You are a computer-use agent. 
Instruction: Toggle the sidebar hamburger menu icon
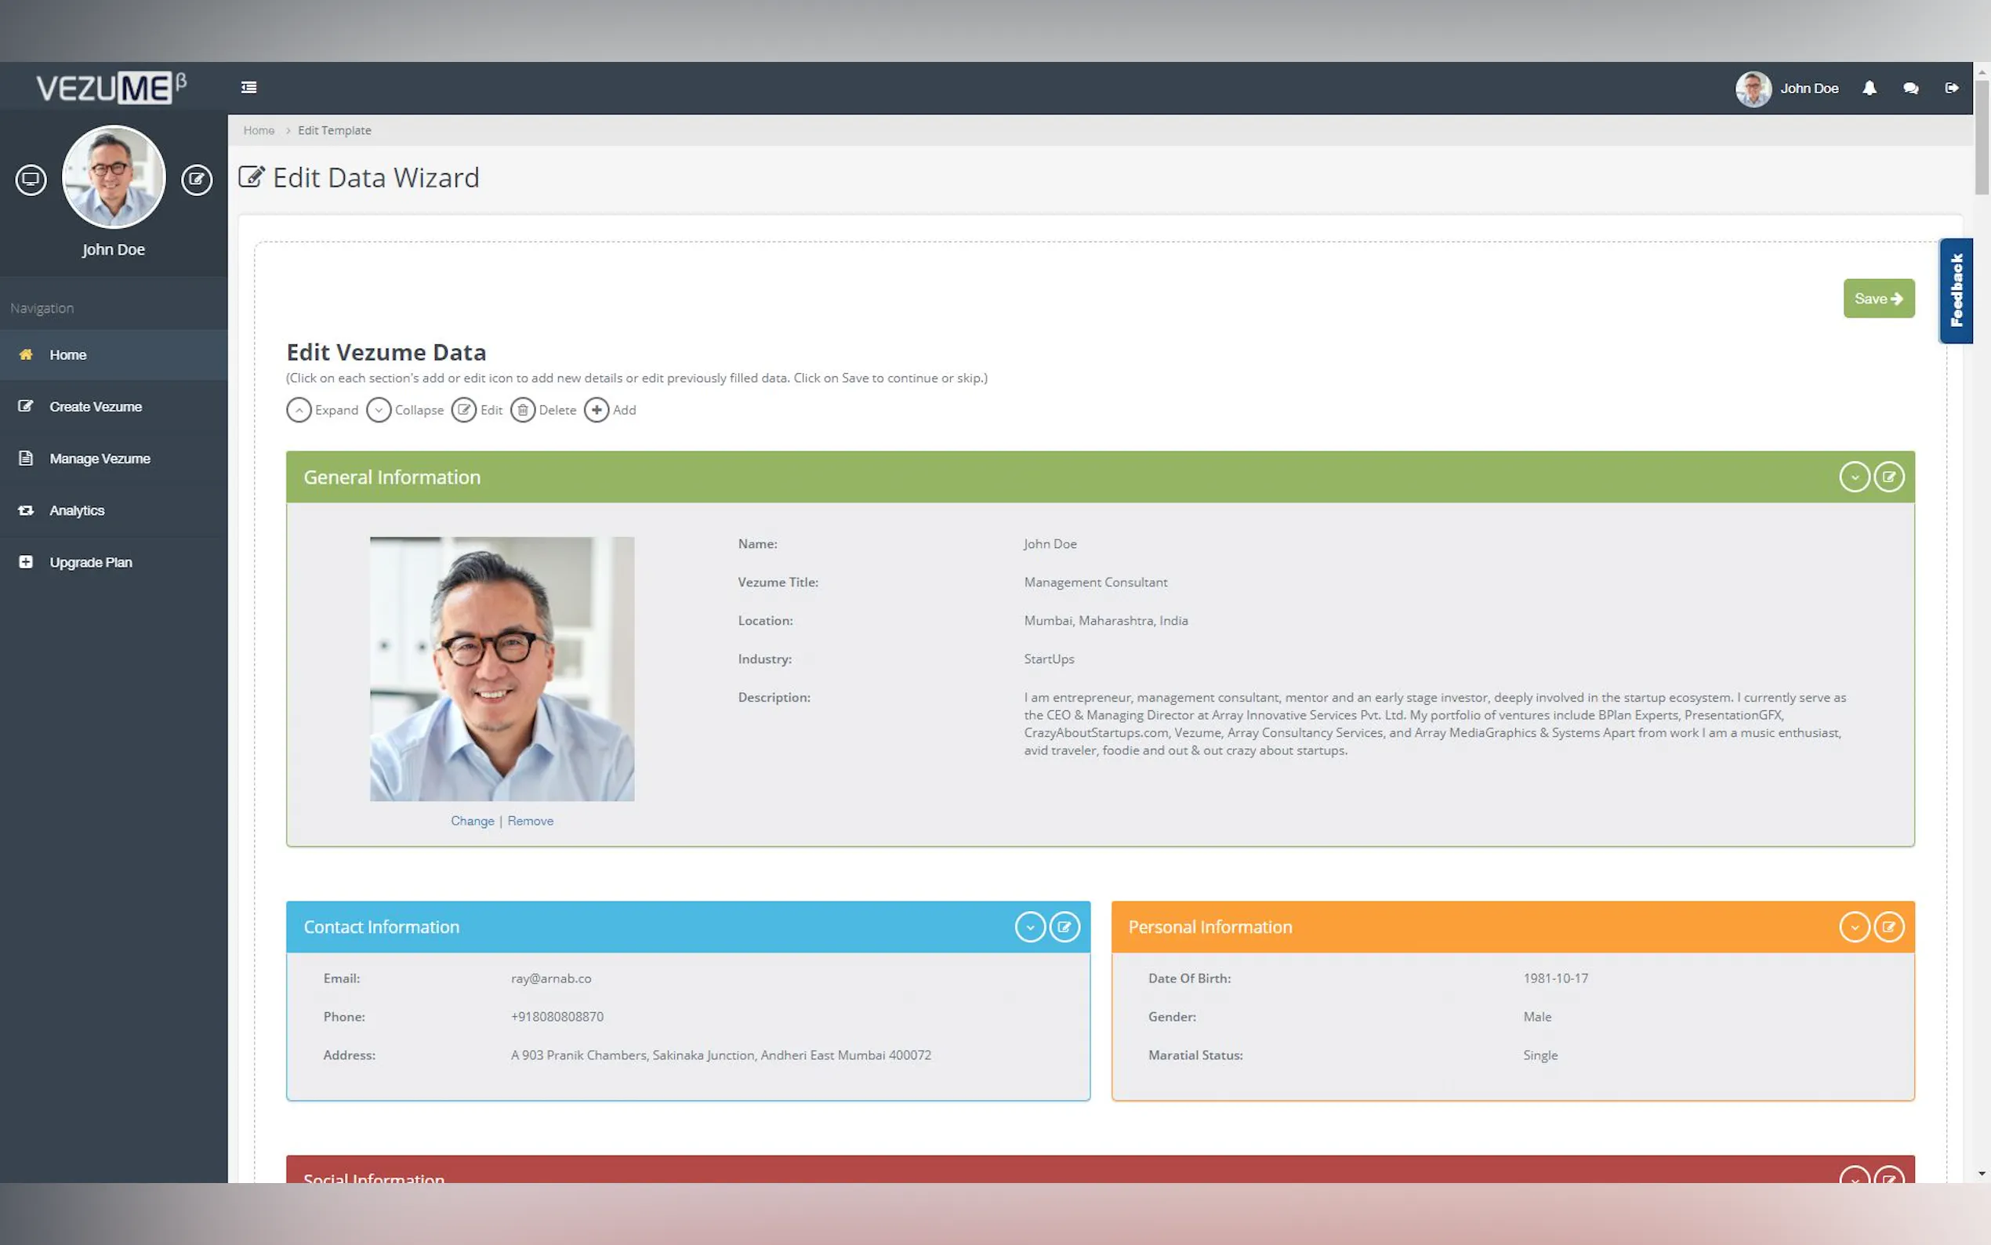point(248,87)
